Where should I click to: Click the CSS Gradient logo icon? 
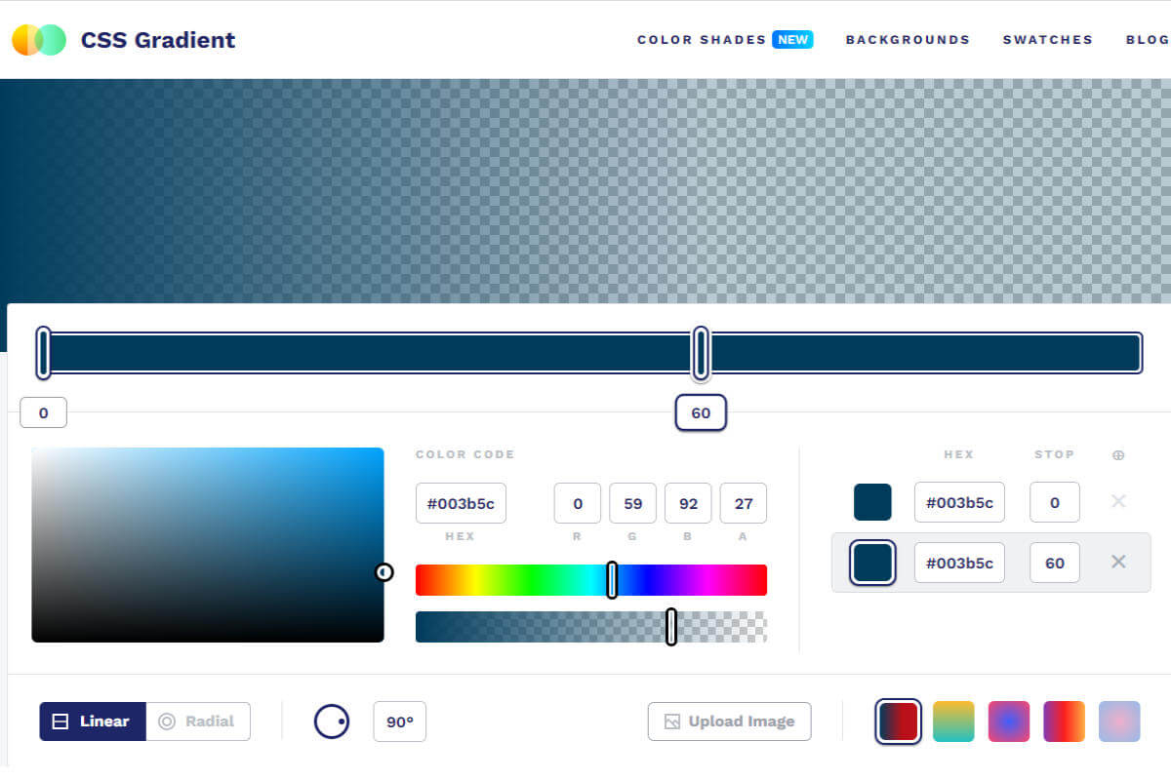point(39,40)
